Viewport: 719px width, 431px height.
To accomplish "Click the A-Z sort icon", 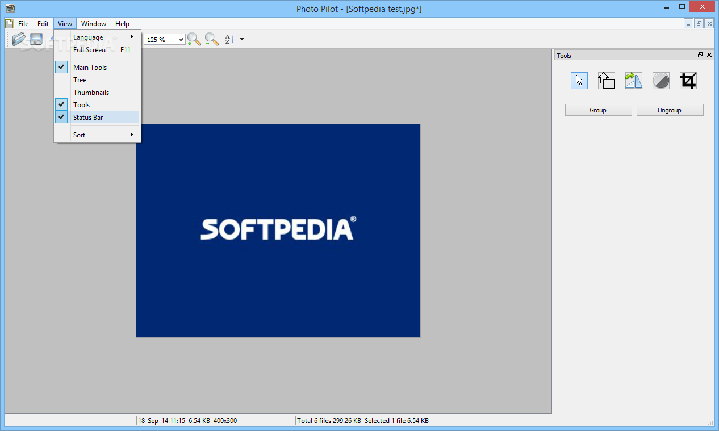I will (229, 39).
